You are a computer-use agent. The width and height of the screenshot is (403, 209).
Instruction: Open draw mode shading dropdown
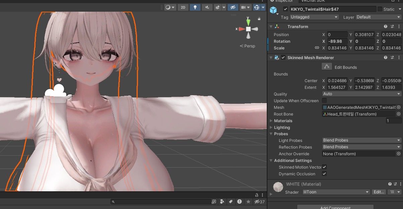point(170,7)
